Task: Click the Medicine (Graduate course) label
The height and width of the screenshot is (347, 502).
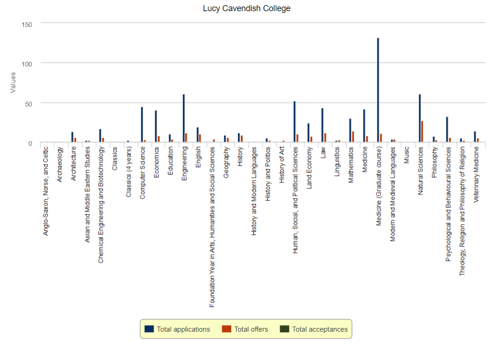Action: coord(379,186)
